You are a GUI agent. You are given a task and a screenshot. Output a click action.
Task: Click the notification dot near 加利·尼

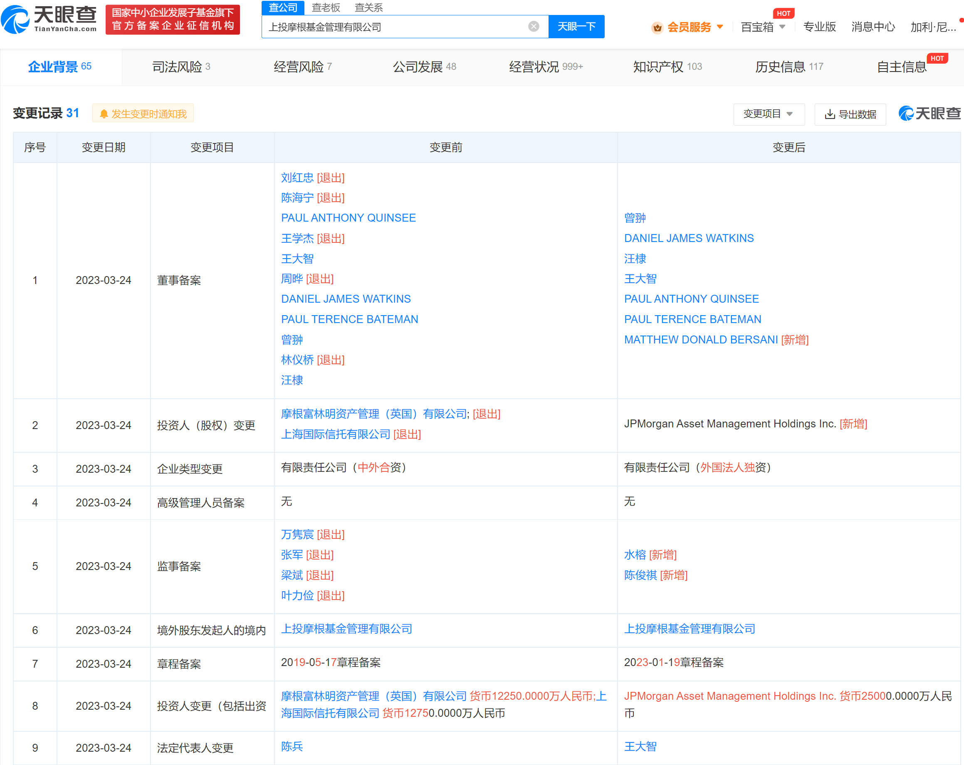(x=960, y=20)
